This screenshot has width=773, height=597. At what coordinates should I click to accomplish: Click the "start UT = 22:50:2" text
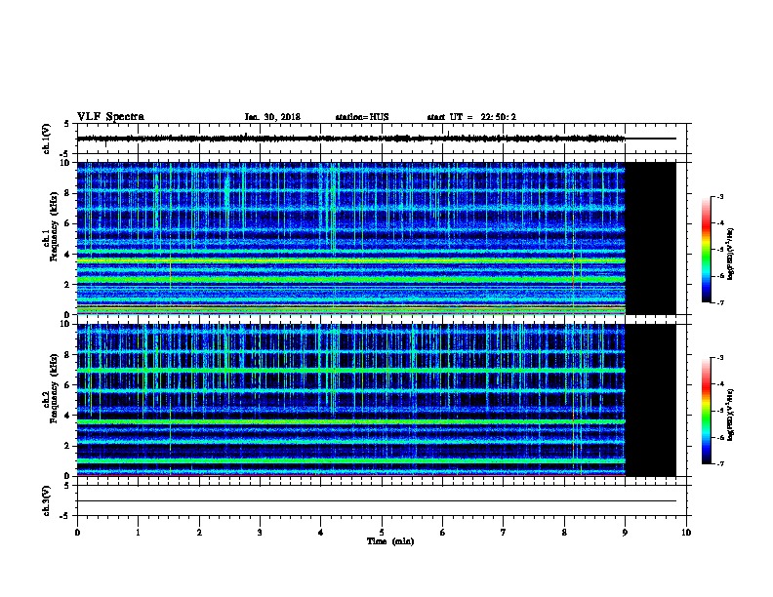tap(471, 117)
